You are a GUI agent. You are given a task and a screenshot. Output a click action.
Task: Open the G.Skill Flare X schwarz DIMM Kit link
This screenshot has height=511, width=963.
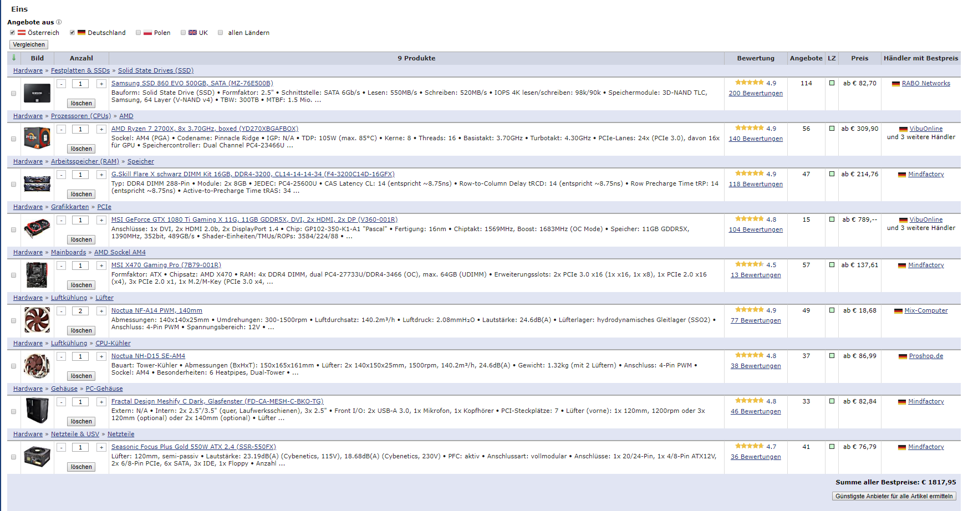[x=253, y=174]
